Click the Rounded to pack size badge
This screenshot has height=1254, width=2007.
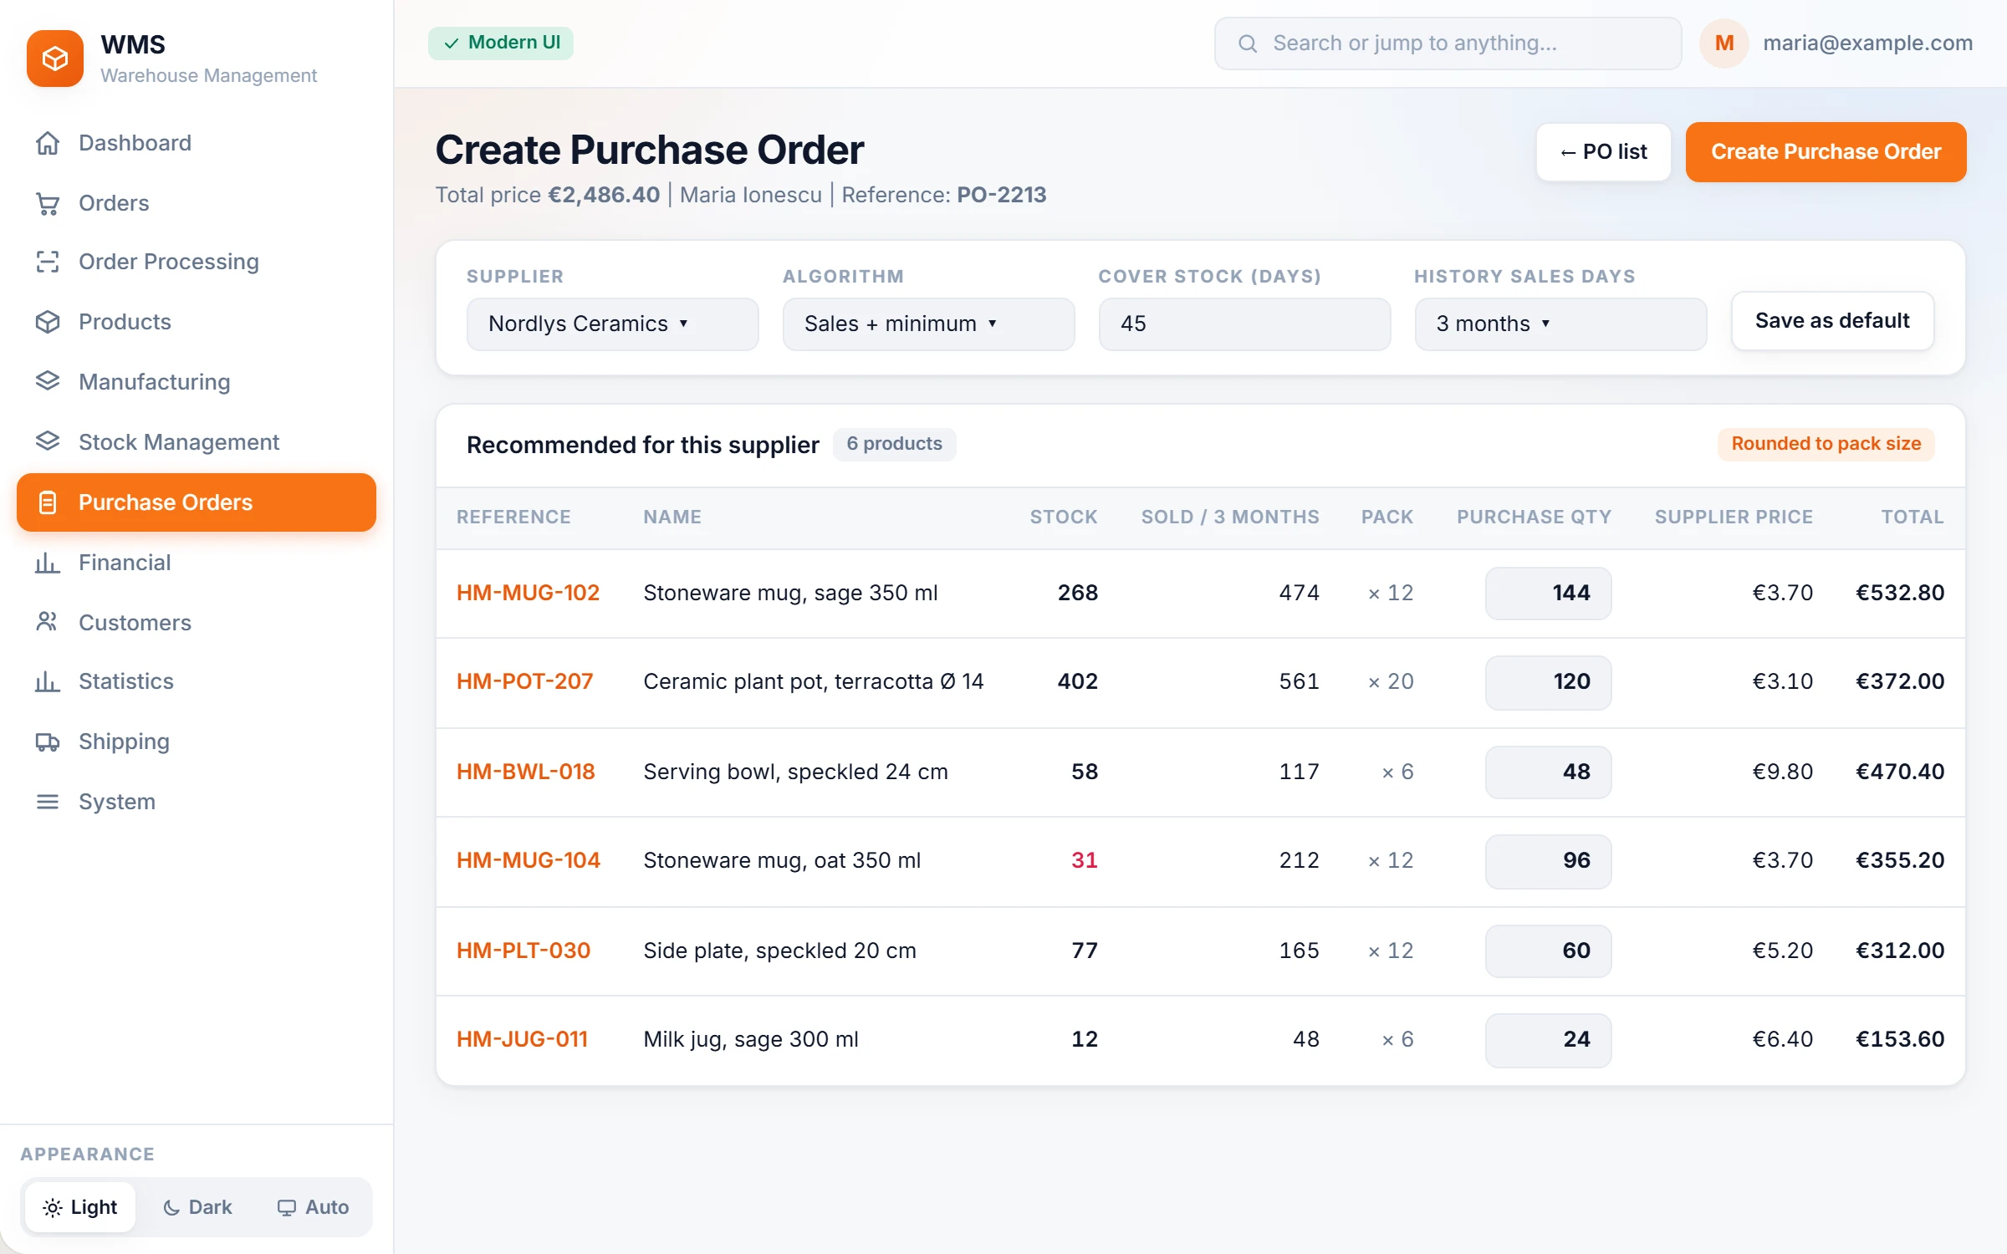coord(1826,444)
